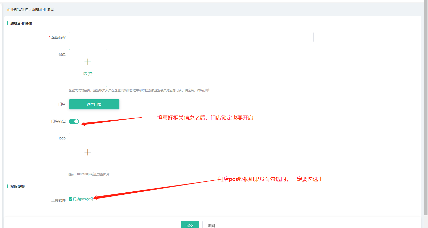Toggle the 门店锁定 switch
Screen dimensions: 428x228
point(74,121)
